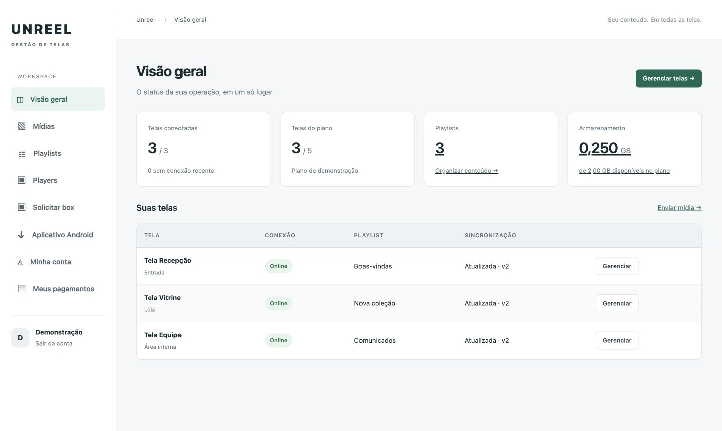722x431 pixels.
Task: Click the Players sidebar icon
Action: click(x=22, y=180)
